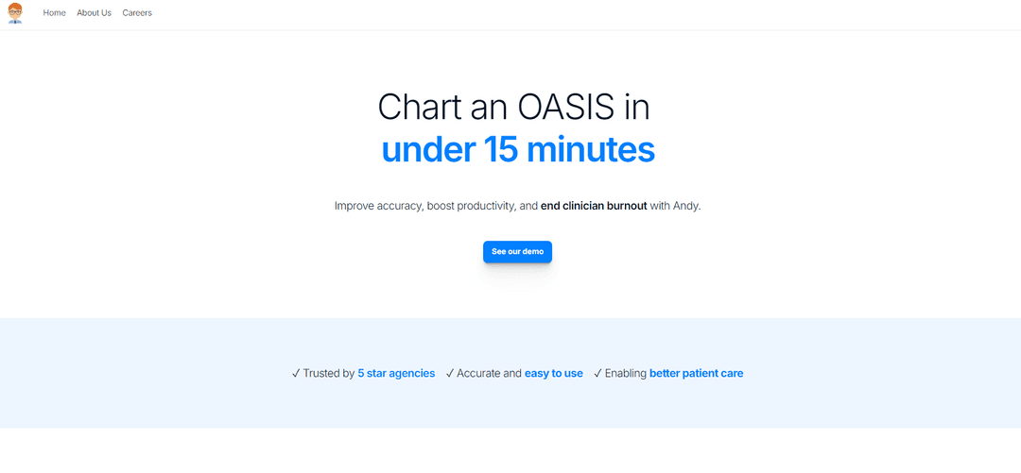This screenshot has width=1021, height=473.
Task: Open the Home nav link
Action: point(54,13)
